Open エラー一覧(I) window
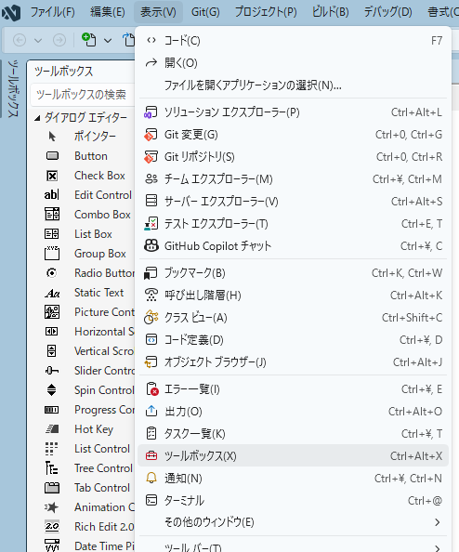This screenshot has width=459, height=552. [x=294, y=389]
